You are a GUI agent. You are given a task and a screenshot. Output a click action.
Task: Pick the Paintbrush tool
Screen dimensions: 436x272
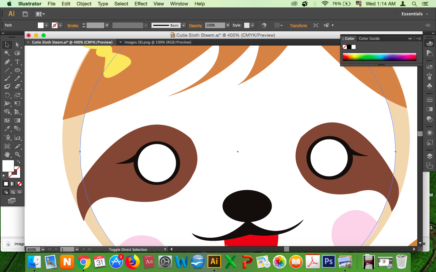[7, 79]
